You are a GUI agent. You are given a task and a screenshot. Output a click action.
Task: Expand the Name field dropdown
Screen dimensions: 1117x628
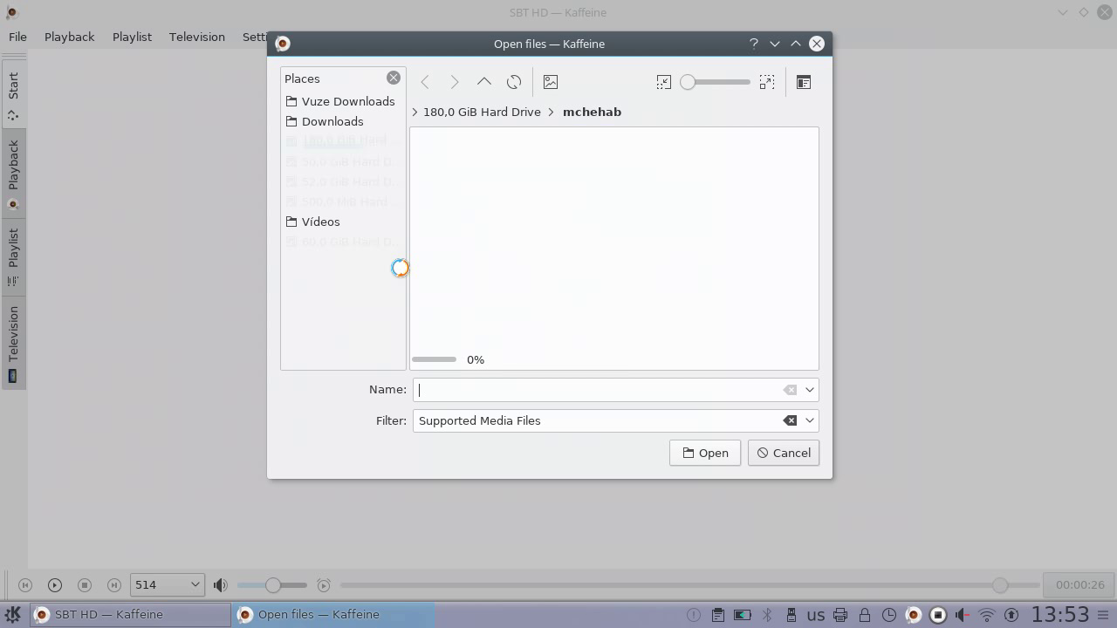point(810,390)
